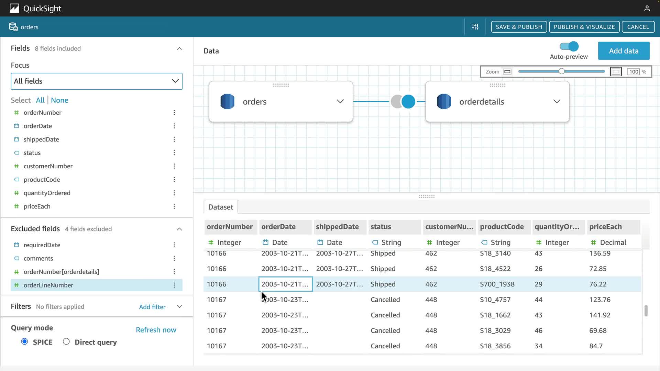Toggle the Auto-preview switch
660x371 pixels.
coord(569,46)
